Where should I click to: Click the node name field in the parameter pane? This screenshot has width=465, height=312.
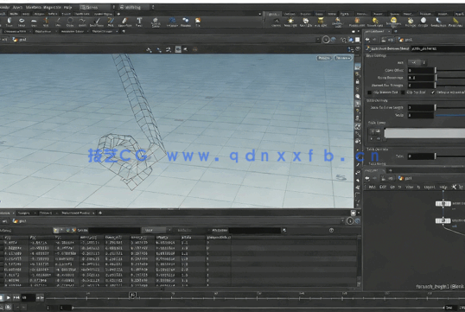438,48
